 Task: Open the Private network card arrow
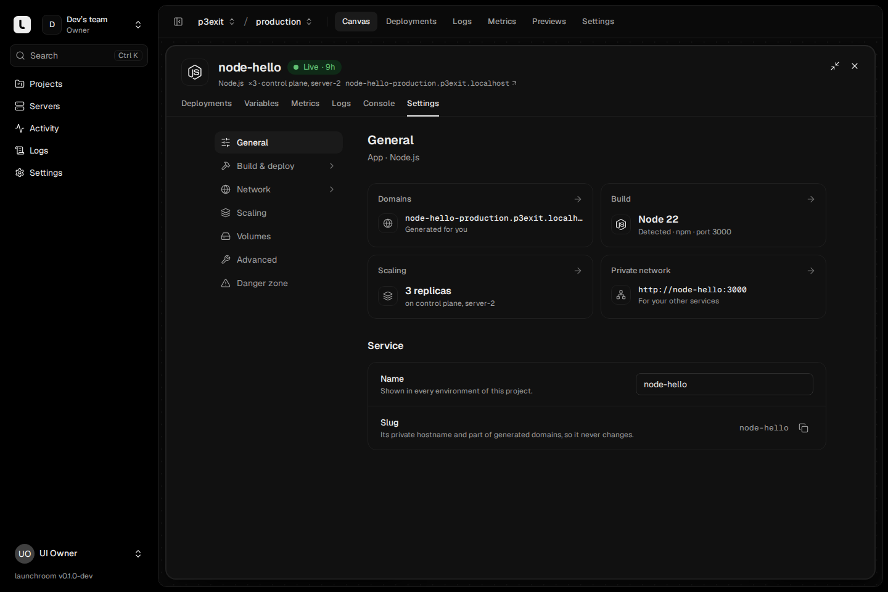[x=811, y=271]
